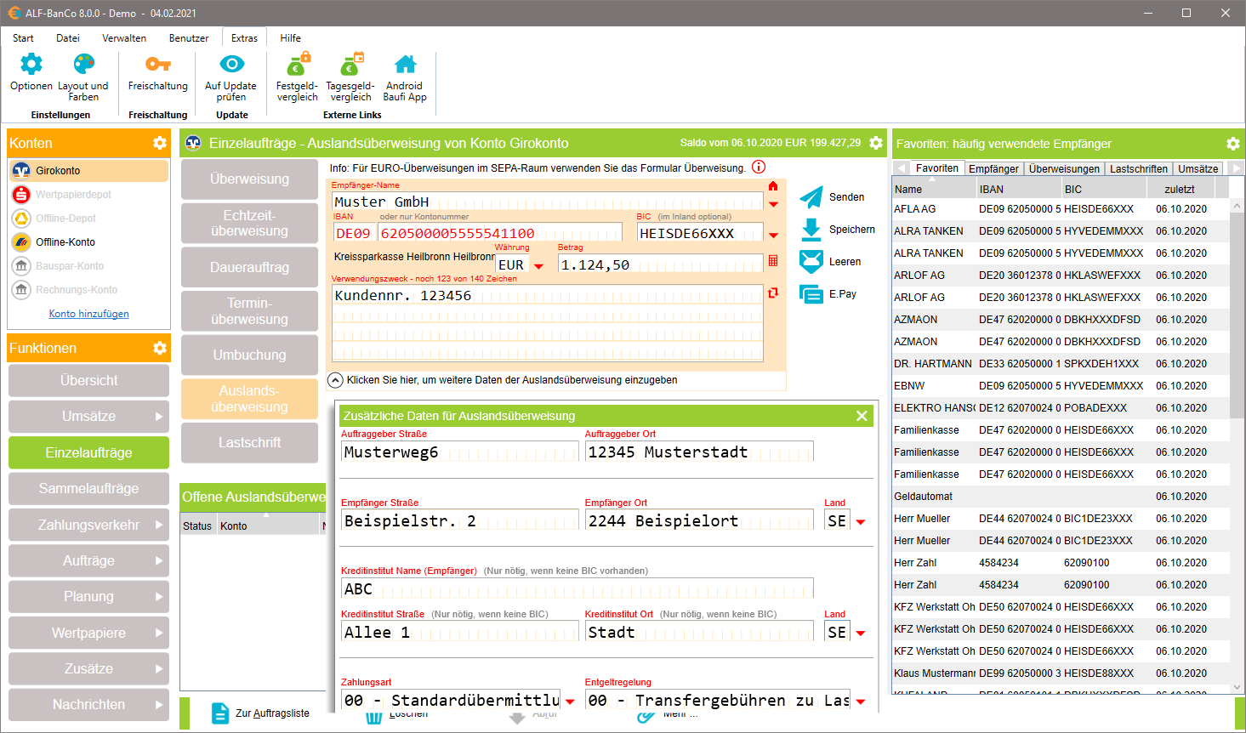Viewport: 1246px width, 733px height.
Task: Open the Android Baufi App icon
Action: click(x=405, y=64)
